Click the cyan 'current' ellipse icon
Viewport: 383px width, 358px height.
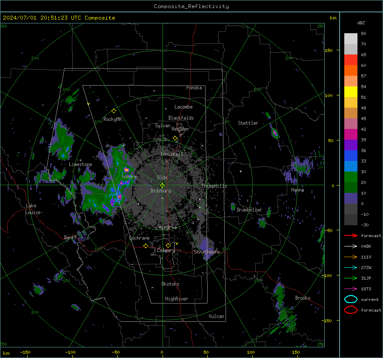pyautogui.click(x=351, y=299)
